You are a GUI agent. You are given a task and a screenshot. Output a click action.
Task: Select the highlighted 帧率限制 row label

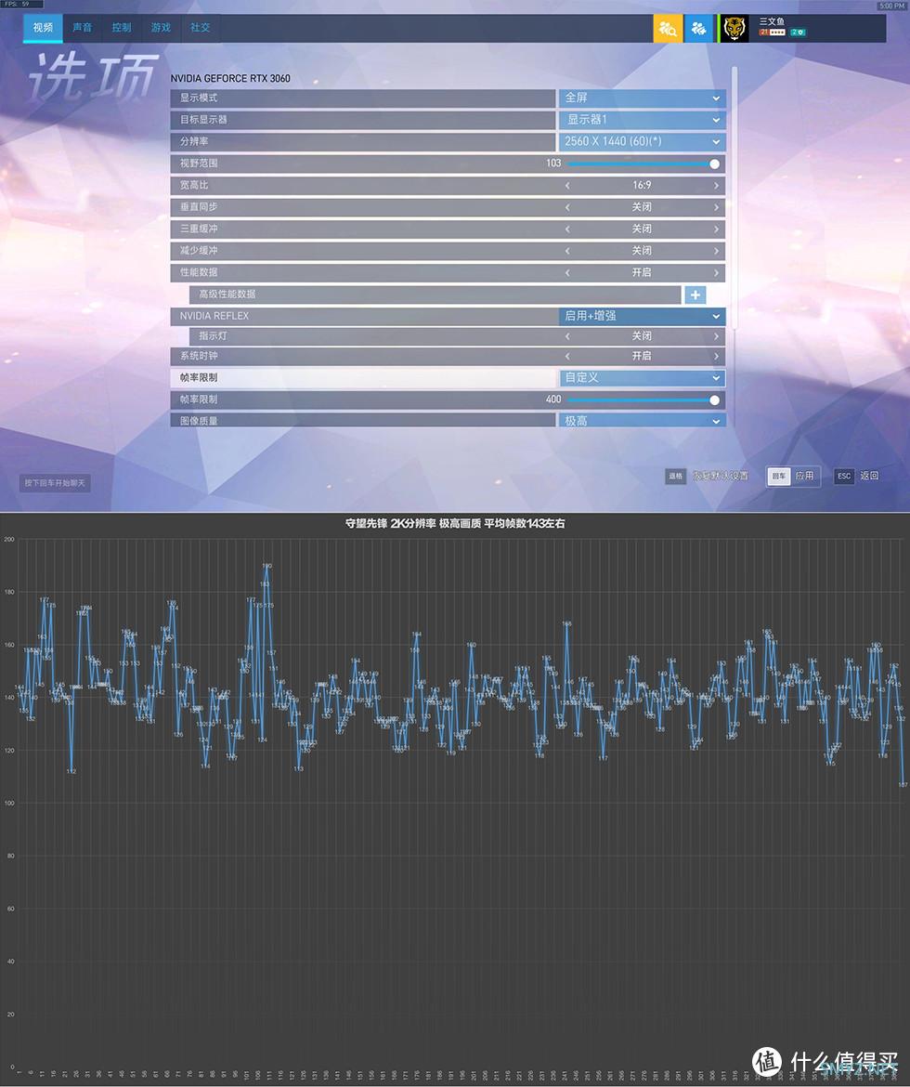[x=198, y=378]
